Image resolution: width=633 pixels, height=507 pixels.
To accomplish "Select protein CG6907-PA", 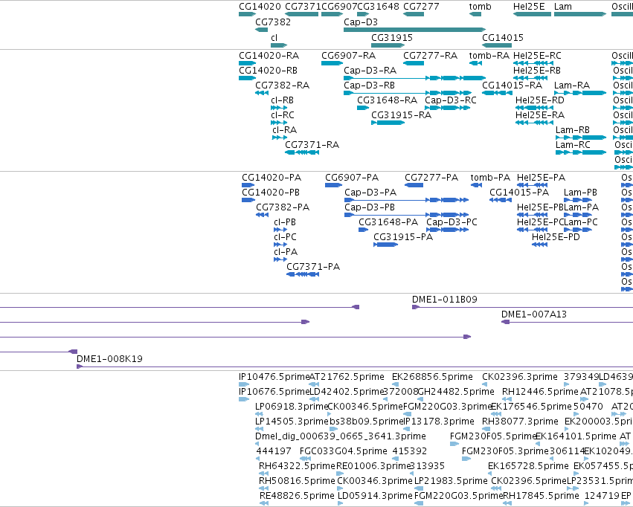I will tap(352, 178).
